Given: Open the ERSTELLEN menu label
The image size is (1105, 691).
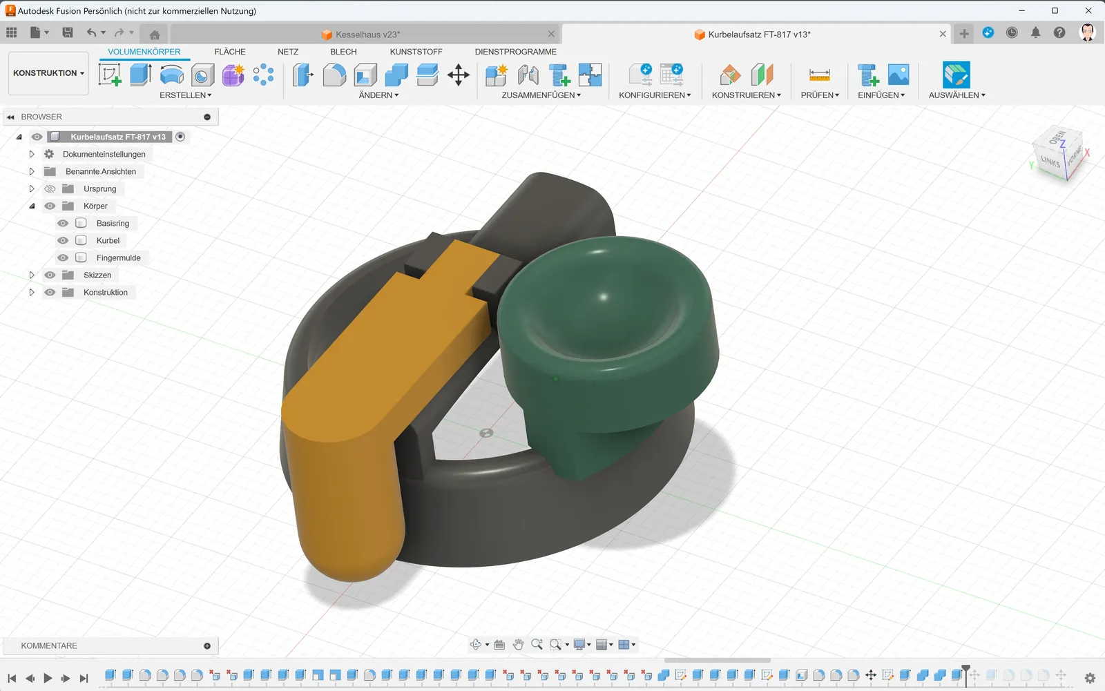Looking at the screenshot, I should [x=186, y=95].
